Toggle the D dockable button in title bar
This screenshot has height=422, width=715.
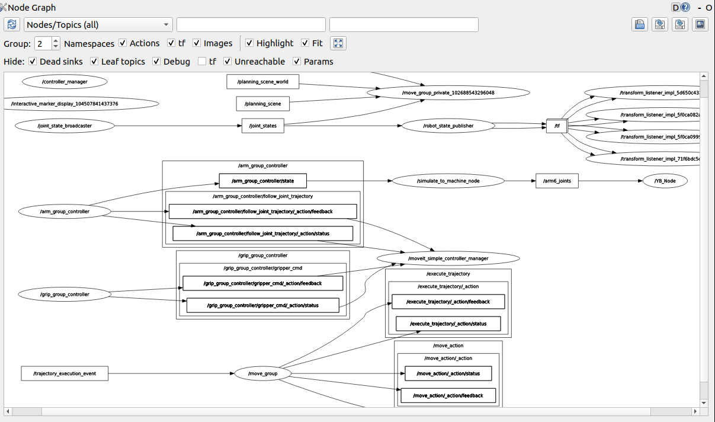pyautogui.click(x=675, y=8)
